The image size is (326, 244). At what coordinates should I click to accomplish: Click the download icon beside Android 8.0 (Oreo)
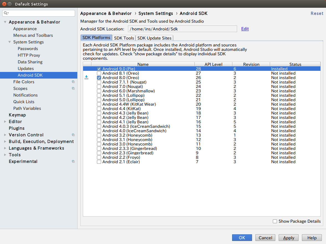coord(86,77)
